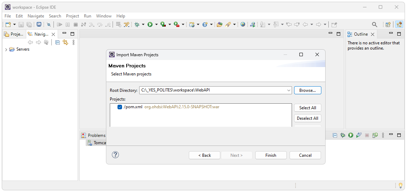
Task: Open the Next Annotation dropdown arrow
Action: (269, 24)
